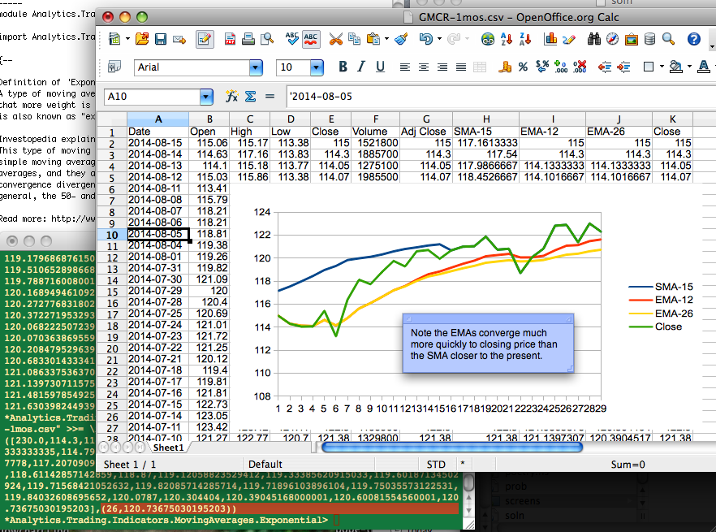The image size is (716, 532).
Task: Click the Function Wizard icon
Action: pos(231,97)
